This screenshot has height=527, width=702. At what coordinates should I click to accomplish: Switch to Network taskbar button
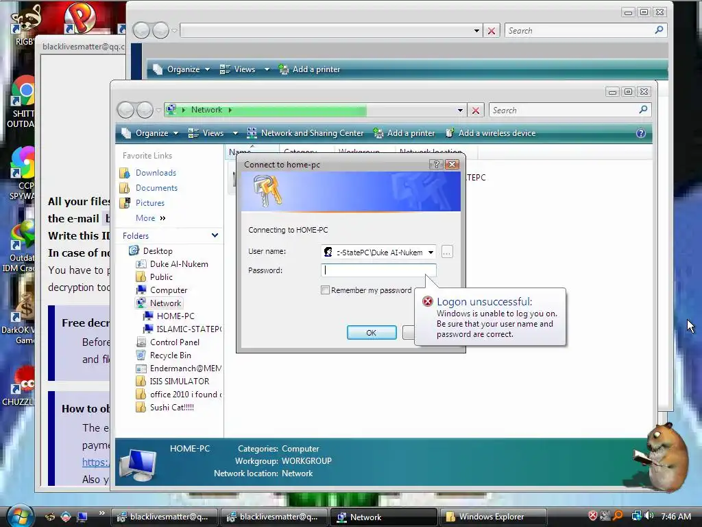click(383, 517)
